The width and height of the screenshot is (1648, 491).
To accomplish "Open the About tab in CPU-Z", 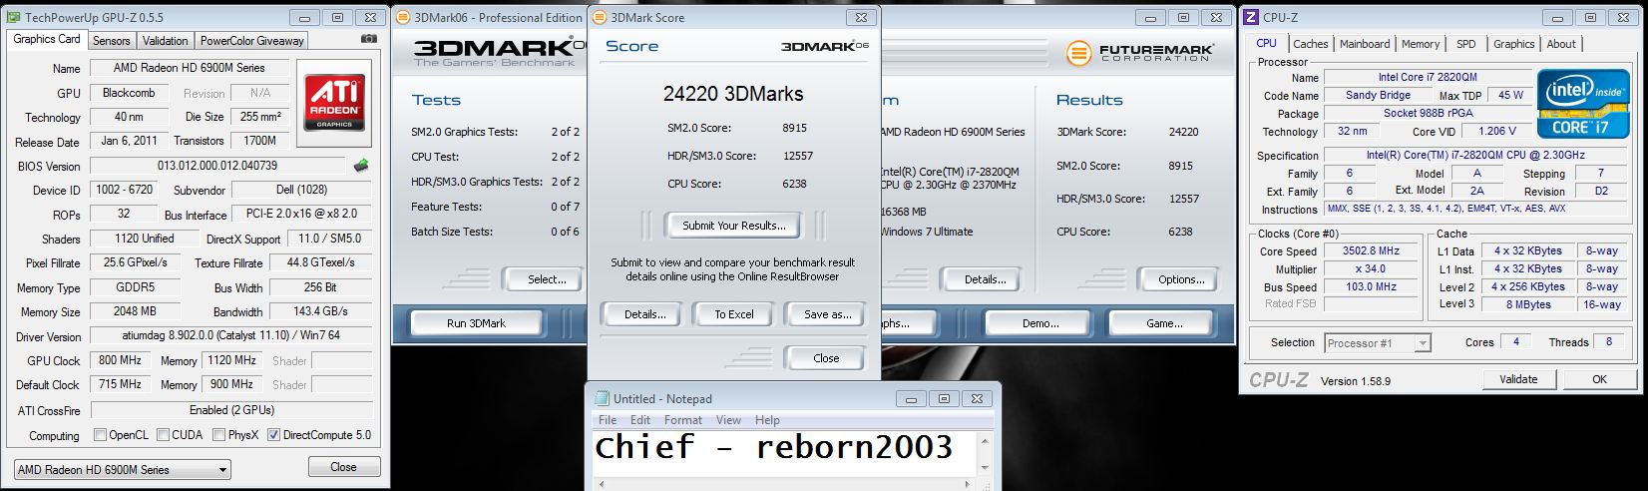I will 1561,44.
